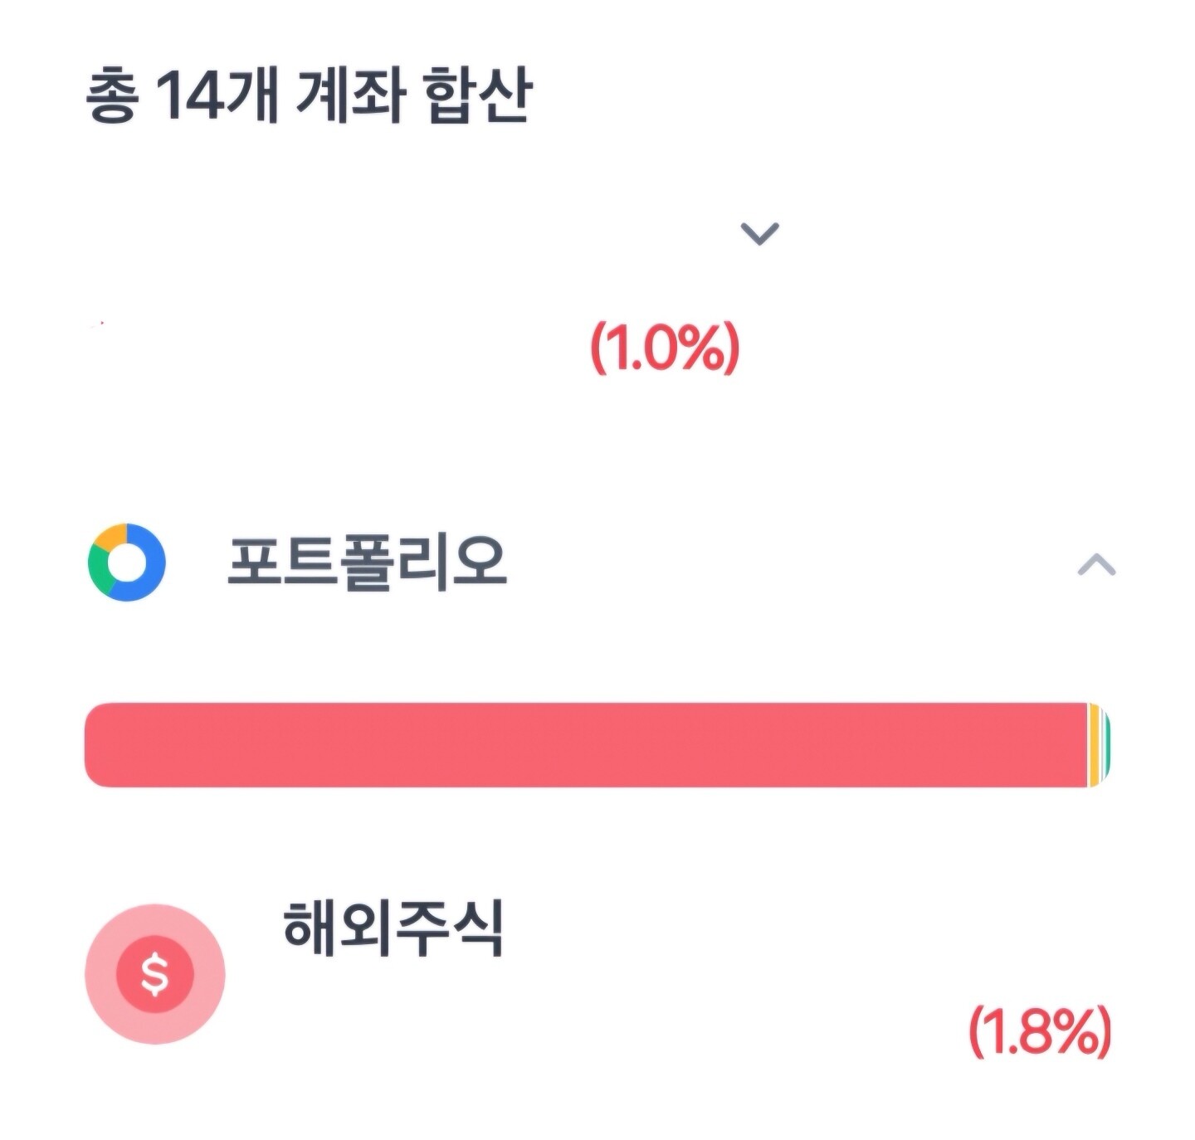Tap the 14개 account count text
Screen dimensions: 1195x1140
point(216,97)
